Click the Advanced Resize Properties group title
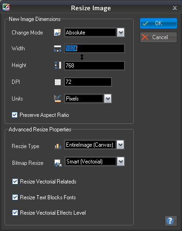This screenshot has height=231, width=182. pyautogui.click(x=40, y=129)
